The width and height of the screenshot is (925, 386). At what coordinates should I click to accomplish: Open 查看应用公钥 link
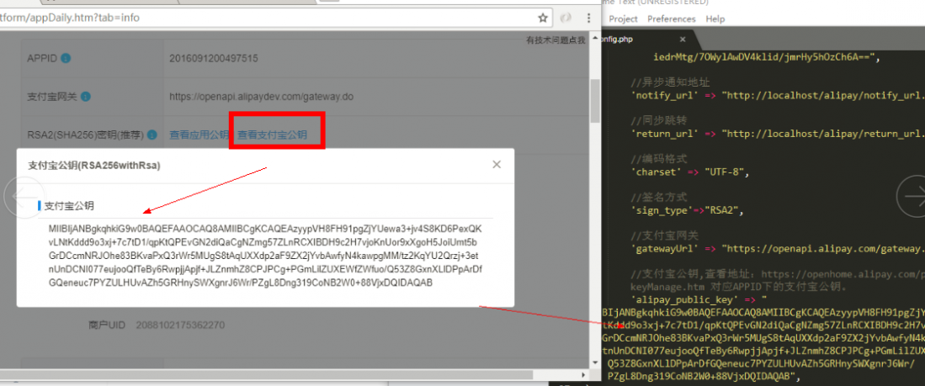pos(199,135)
